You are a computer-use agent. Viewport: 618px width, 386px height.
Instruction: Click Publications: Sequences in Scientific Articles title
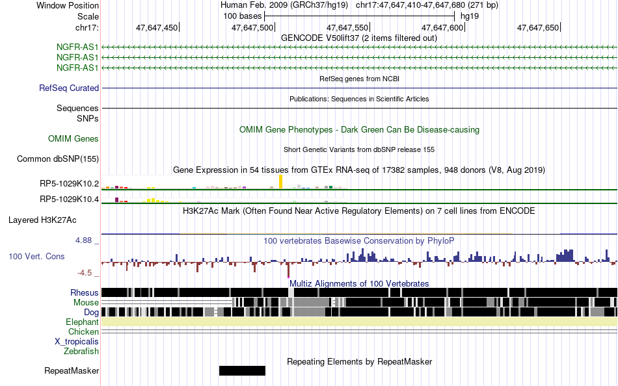click(359, 99)
